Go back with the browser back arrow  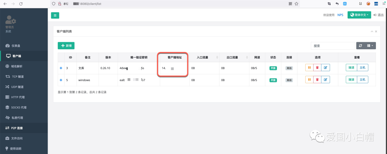[5, 4]
